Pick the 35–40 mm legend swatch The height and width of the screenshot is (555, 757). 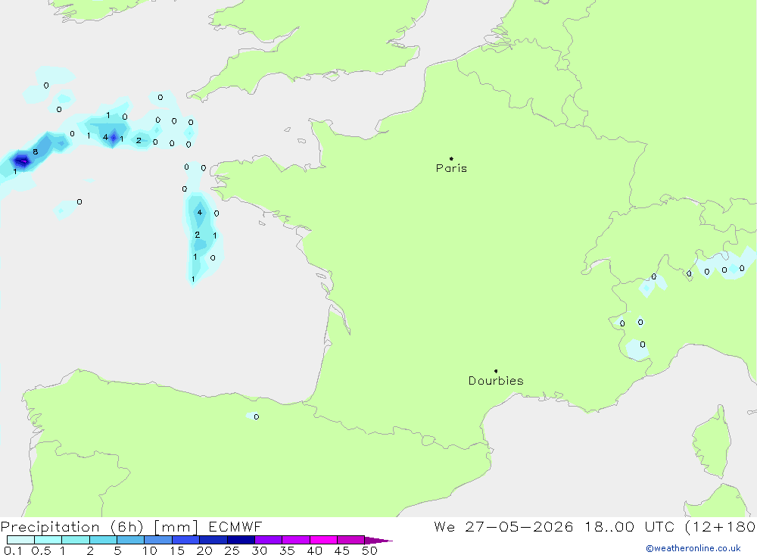(x=296, y=540)
